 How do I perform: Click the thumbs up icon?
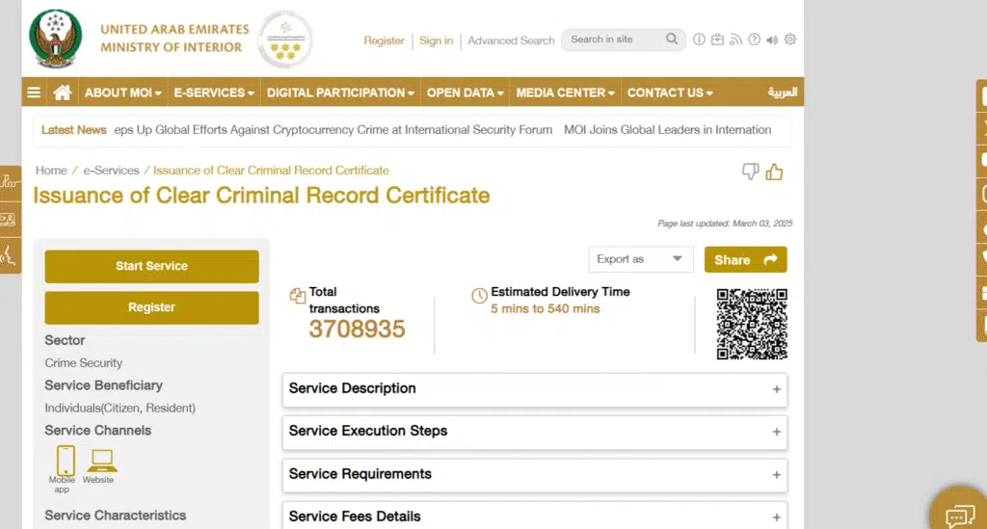774,172
